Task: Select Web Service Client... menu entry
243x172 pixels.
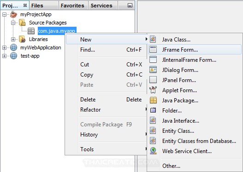Action: (x=195, y=151)
